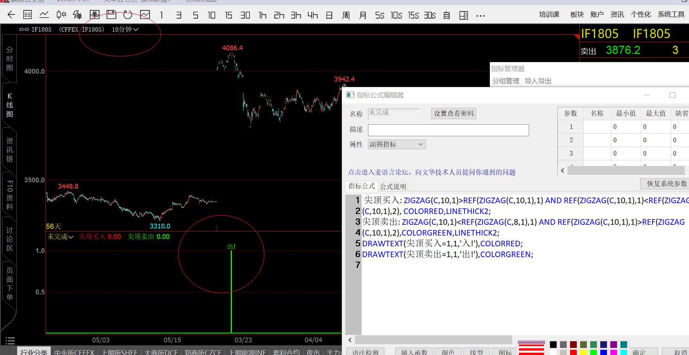
Task: Switch the chart to the 1h period
Action: [x=262, y=15]
